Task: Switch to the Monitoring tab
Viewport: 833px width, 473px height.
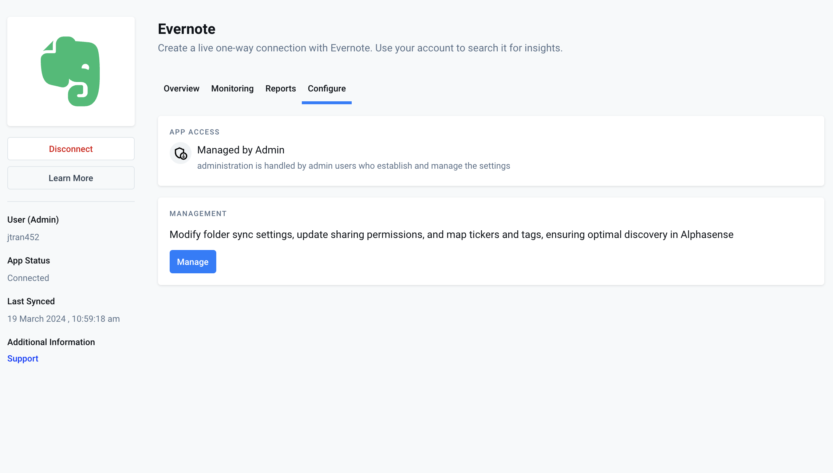Action: tap(232, 89)
